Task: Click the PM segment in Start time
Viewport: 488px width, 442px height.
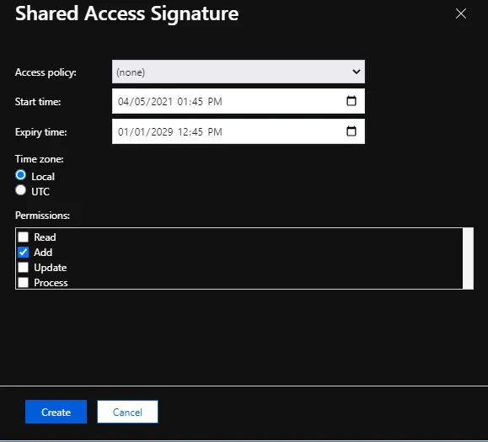Action: pos(215,102)
